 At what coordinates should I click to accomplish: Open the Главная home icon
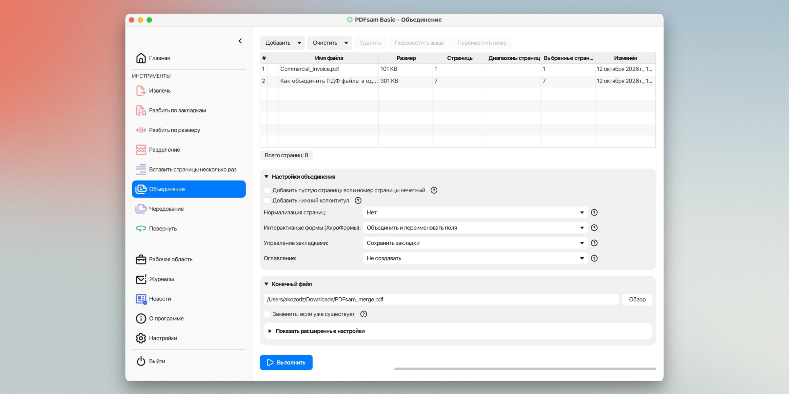(x=141, y=58)
